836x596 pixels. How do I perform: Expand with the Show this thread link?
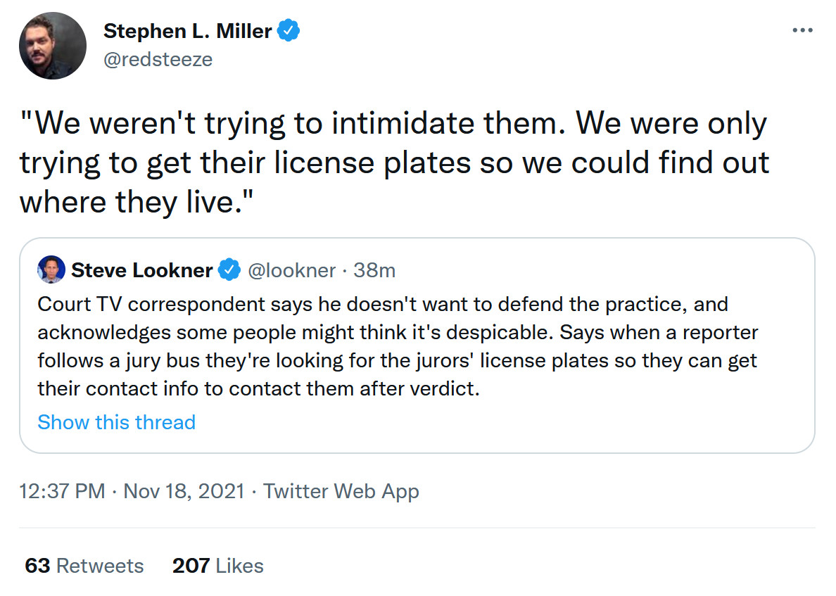(x=116, y=422)
